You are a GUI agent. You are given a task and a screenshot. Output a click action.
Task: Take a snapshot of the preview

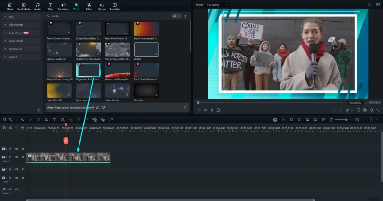365,110
